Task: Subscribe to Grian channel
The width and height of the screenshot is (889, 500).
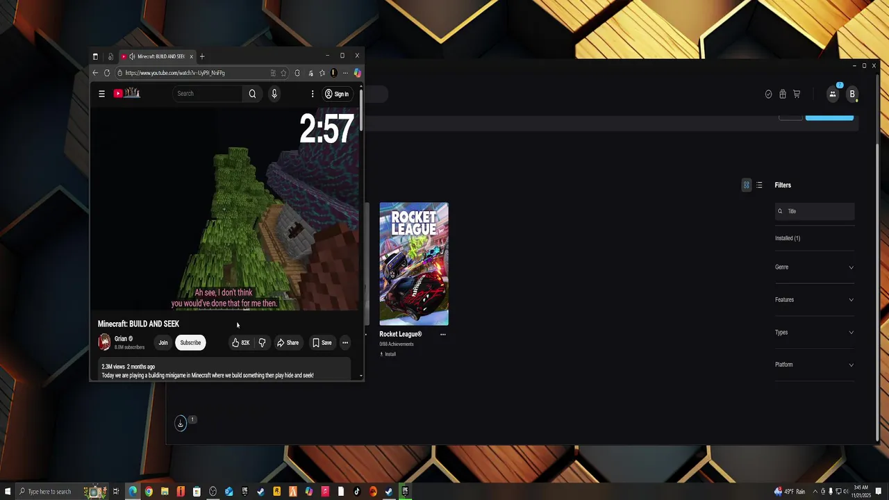Action: [x=190, y=342]
